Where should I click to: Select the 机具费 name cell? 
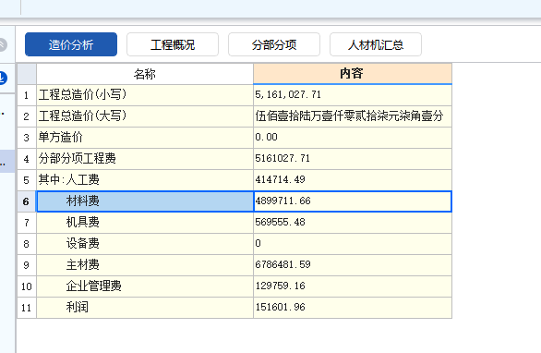click(x=145, y=223)
